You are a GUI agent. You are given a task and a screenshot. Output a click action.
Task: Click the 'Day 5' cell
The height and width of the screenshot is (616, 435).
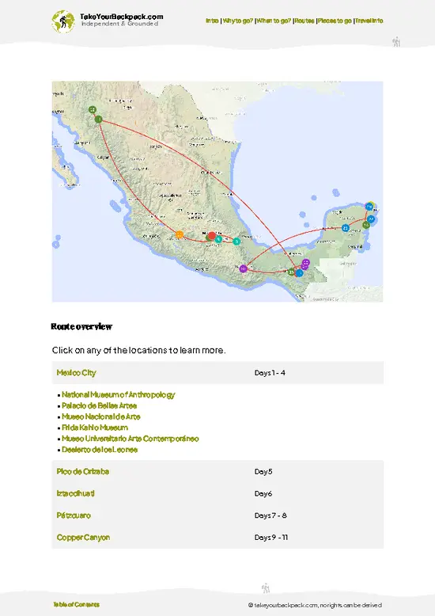click(263, 471)
